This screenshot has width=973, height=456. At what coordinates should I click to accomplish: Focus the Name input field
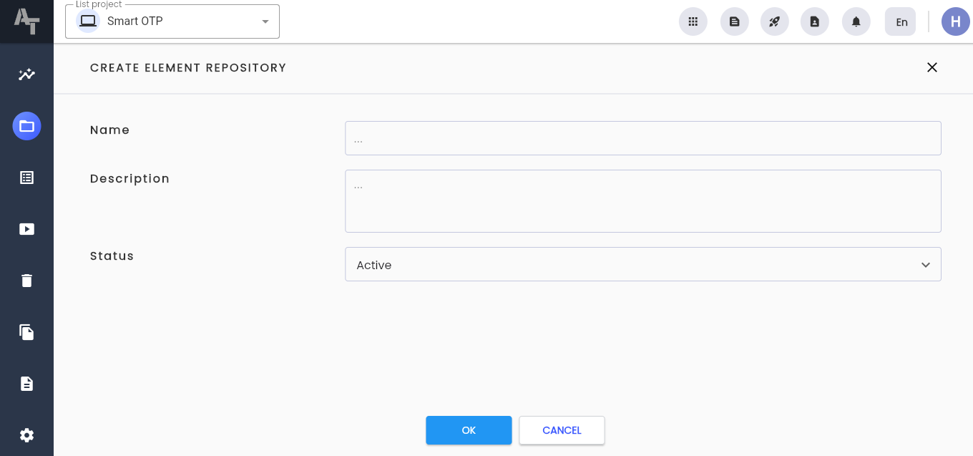642,138
